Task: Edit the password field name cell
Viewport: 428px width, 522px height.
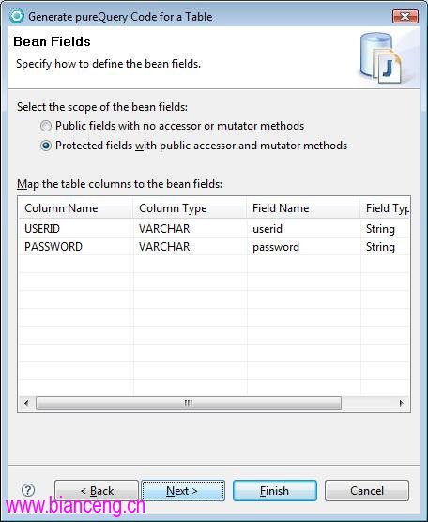Action: (303, 247)
